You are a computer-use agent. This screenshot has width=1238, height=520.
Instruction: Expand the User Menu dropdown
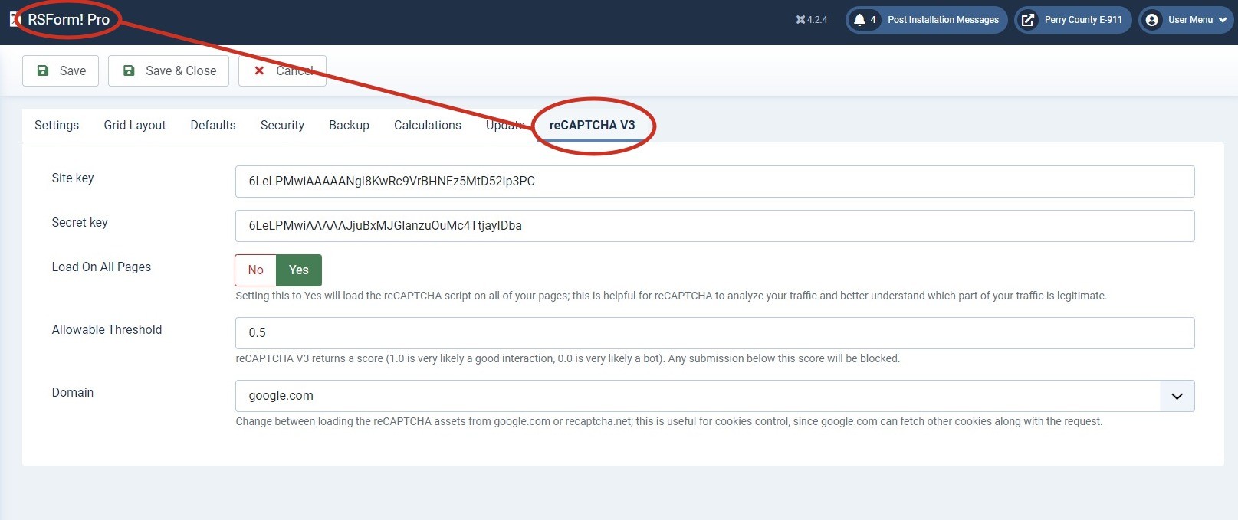pos(1186,20)
